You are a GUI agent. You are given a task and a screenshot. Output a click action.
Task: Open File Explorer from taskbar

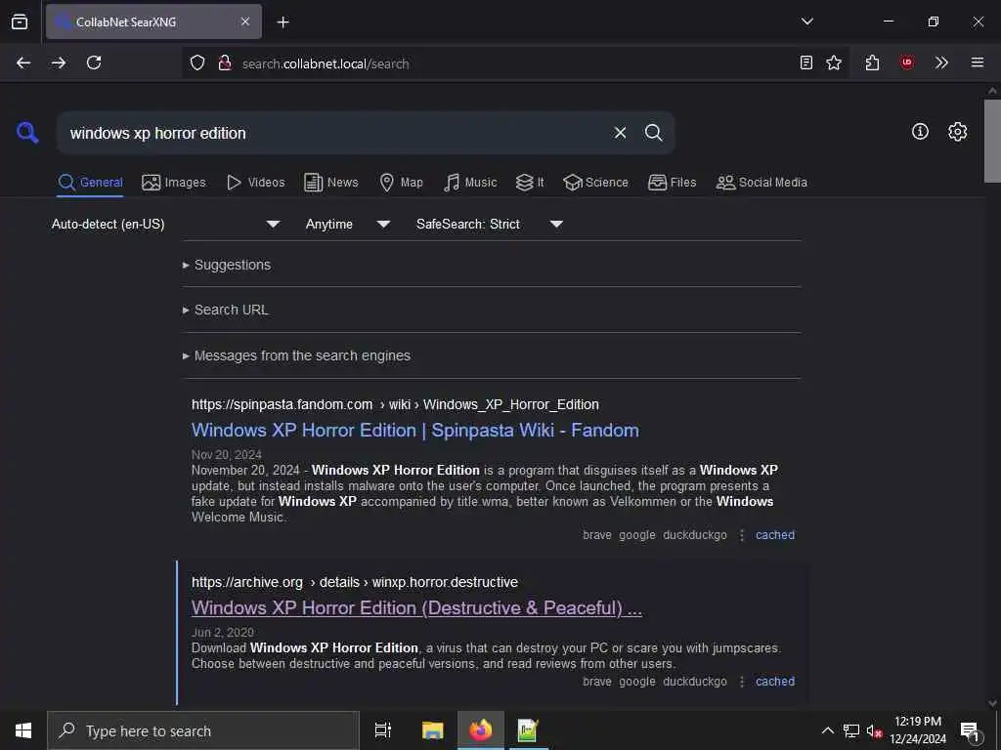coord(432,730)
